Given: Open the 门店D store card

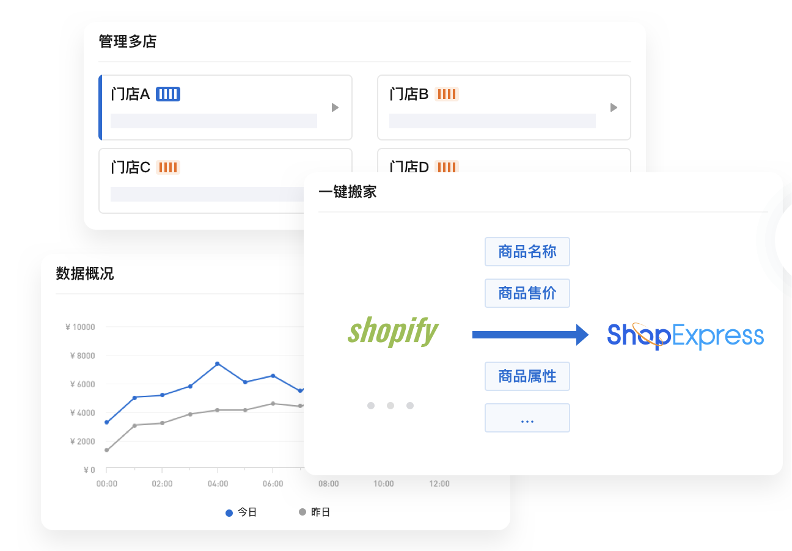Looking at the screenshot, I should tap(504, 160).
